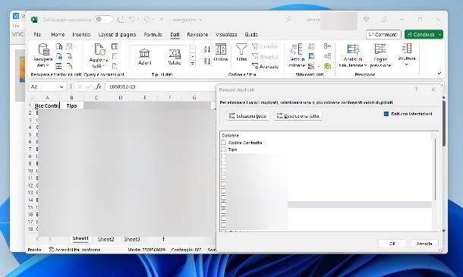Sort descending Z to A
Image resolution: width=463 pixels, height=277 pixels.
(207, 61)
